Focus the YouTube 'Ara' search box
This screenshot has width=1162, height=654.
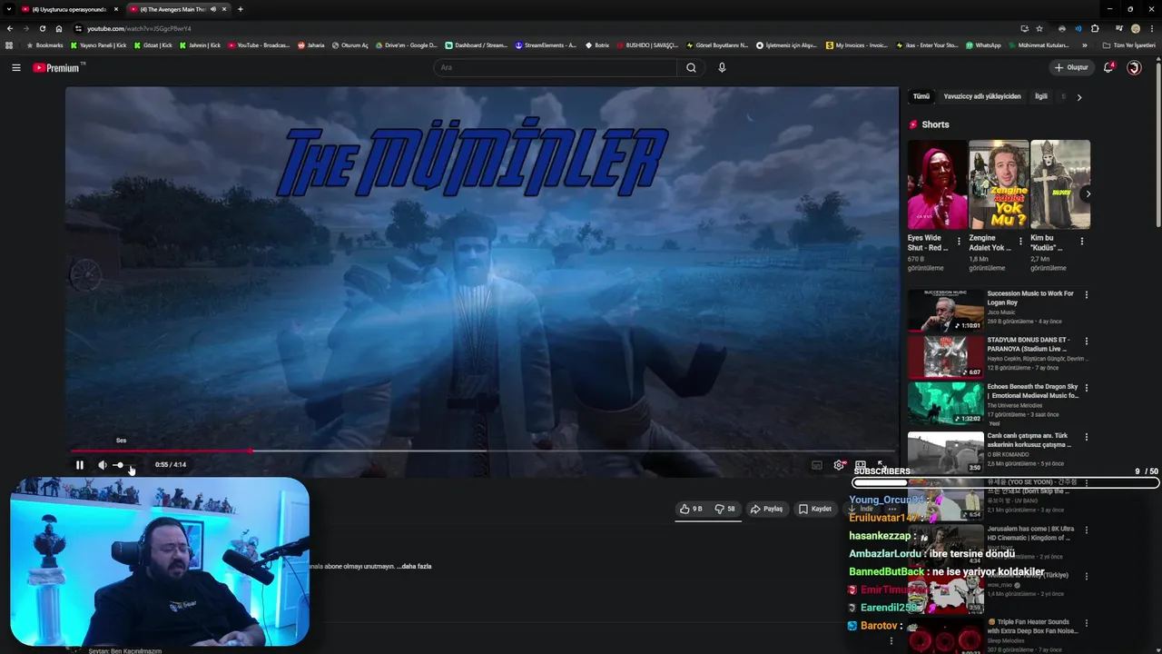[x=556, y=67]
